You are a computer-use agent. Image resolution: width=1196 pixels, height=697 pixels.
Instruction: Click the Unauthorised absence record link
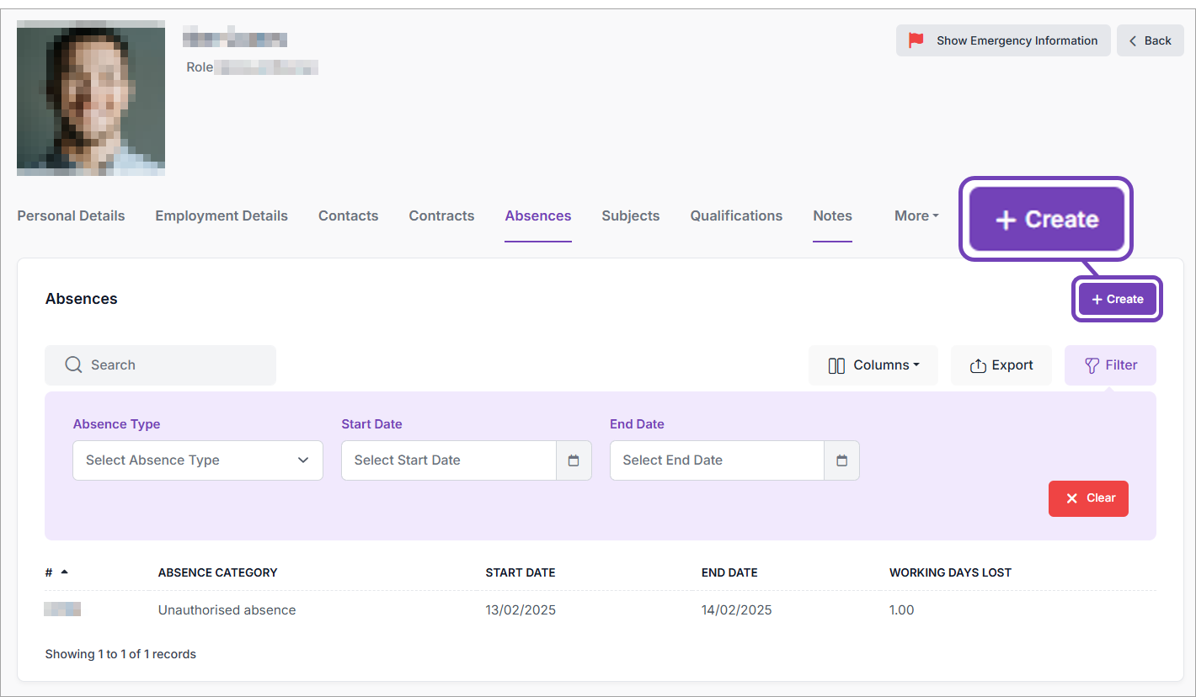(x=227, y=609)
